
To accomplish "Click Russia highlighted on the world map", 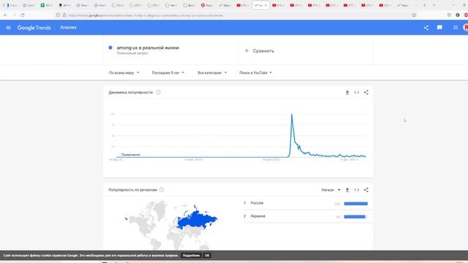I will point(196,220).
